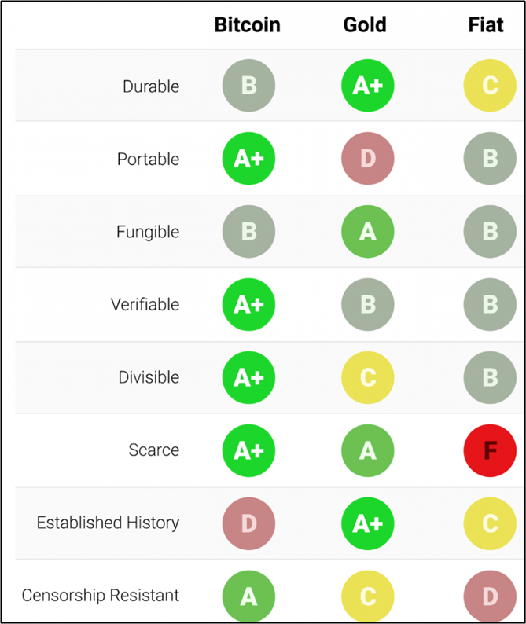Screen dimensions: 526x624
Task: Select Fiat's D badge for Censorship Resistant
Action: click(x=490, y=596)
